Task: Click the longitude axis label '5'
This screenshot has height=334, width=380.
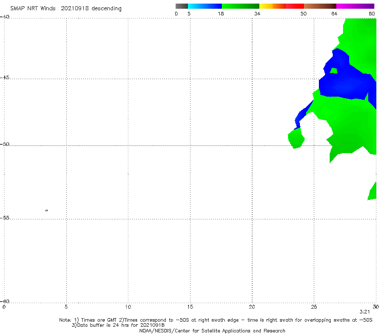Action: tap(66, 307)
